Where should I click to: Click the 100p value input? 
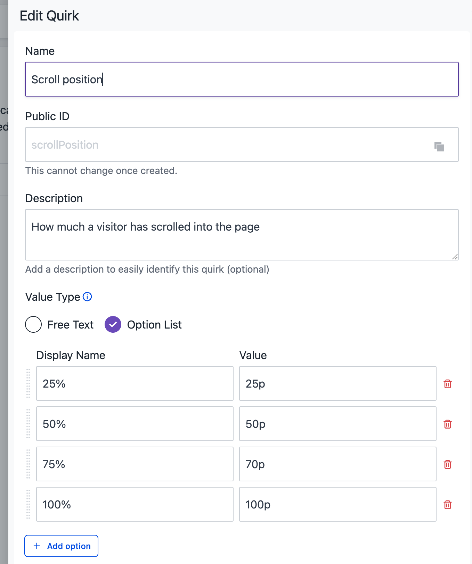coord(337,504)
